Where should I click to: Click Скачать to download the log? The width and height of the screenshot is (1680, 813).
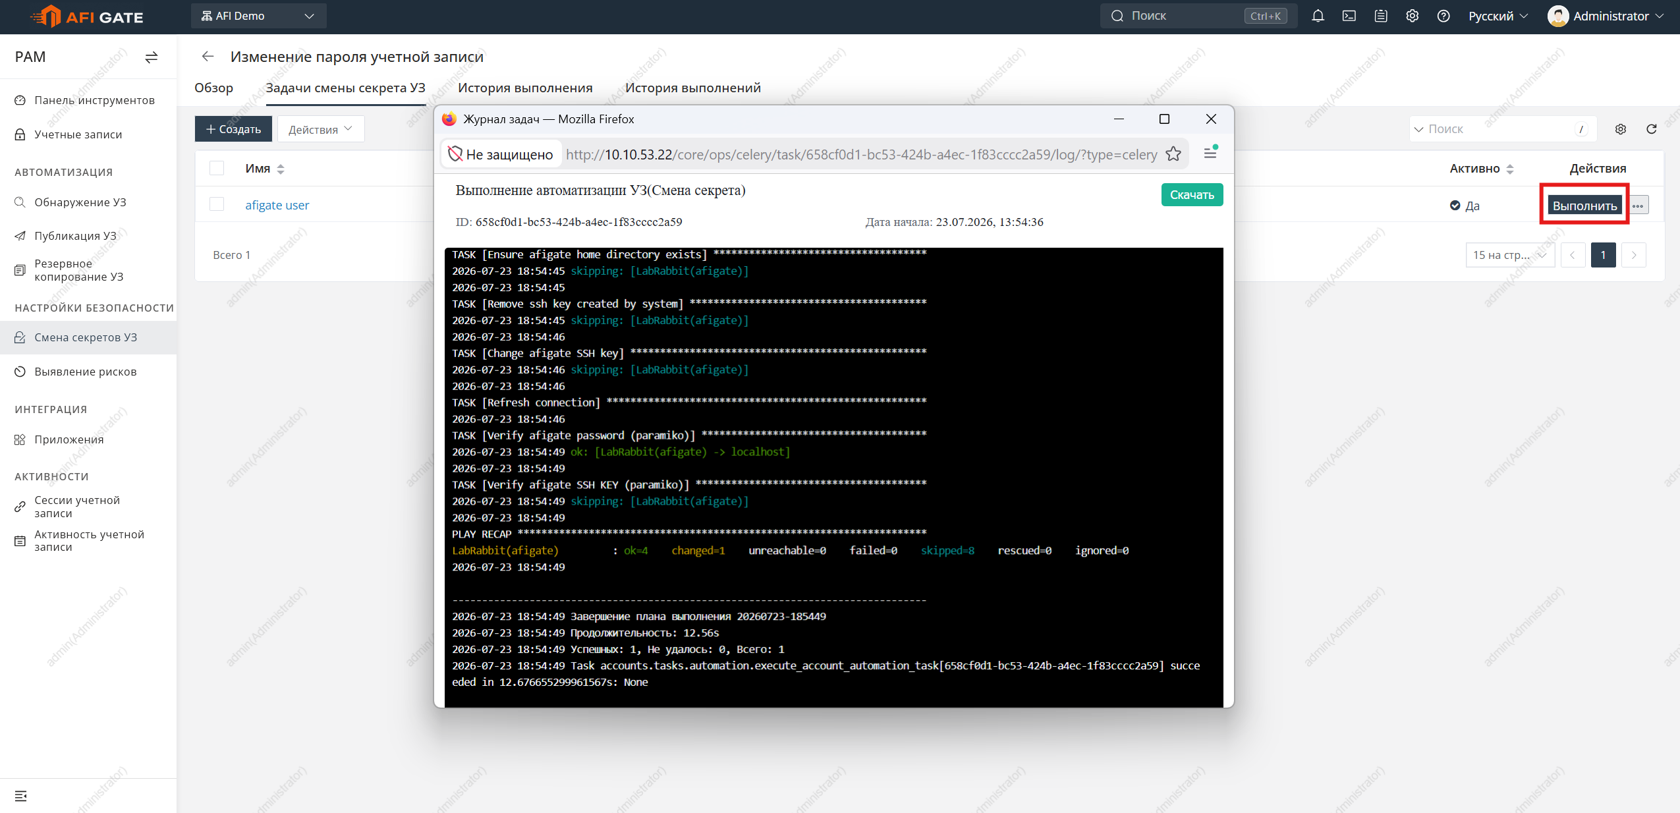click(1192, 194)
